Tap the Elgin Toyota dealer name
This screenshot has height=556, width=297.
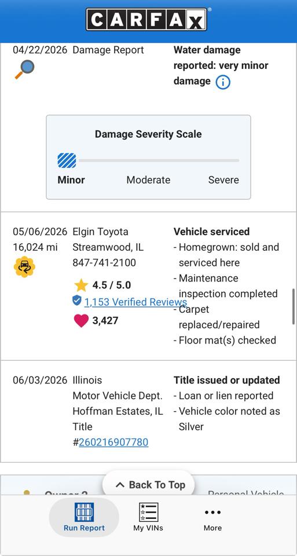[x=100, y=232]
